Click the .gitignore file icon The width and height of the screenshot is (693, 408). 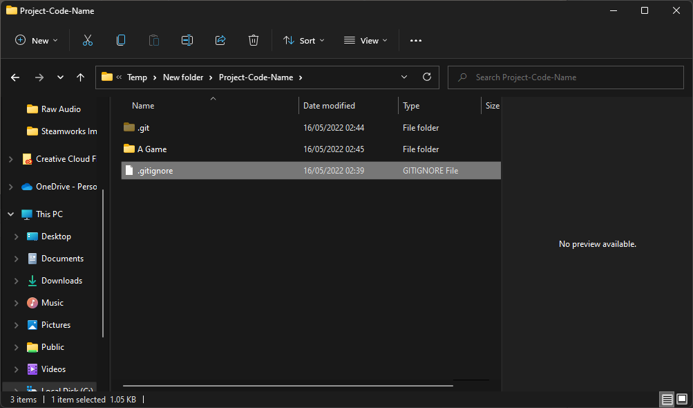[129, 170]
